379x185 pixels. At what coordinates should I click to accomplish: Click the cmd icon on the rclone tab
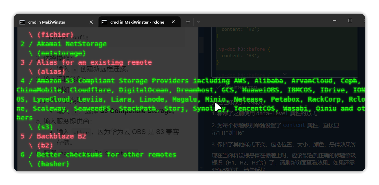104,22
